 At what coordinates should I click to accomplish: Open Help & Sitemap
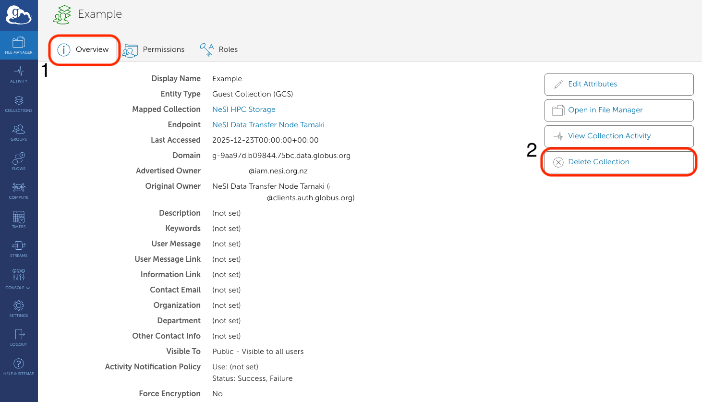19,367
